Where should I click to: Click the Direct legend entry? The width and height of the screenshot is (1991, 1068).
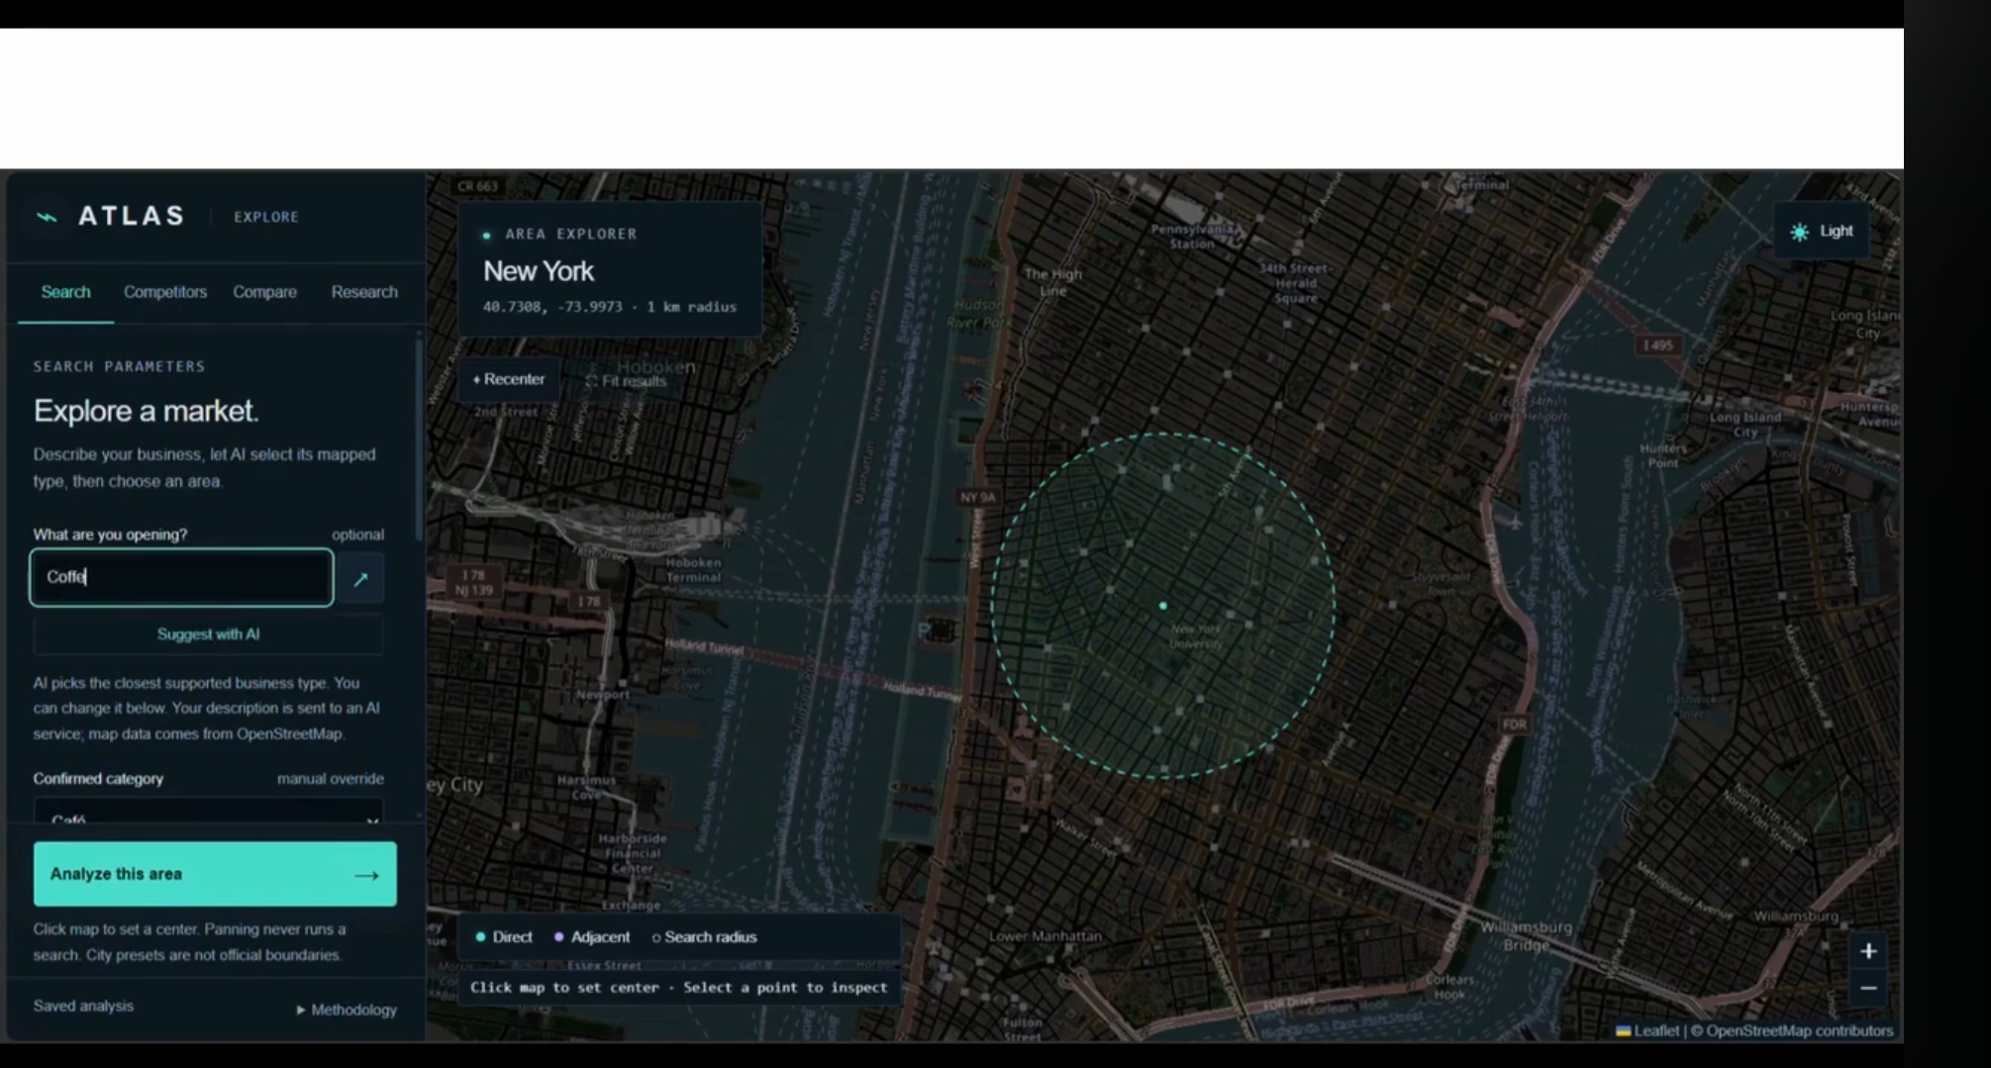pyautogui.click(x=504, y=937)
